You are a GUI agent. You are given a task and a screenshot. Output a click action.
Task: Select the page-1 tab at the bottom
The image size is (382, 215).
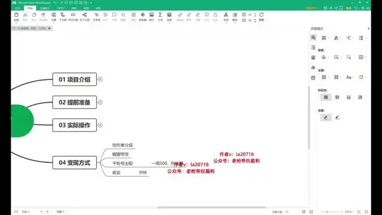click(x=60, y=211)
